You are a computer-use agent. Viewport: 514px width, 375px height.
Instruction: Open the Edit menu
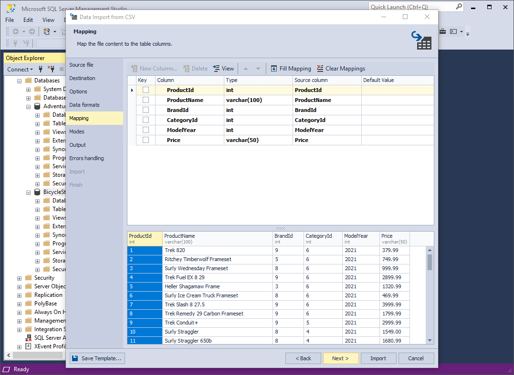coord(28,20)
